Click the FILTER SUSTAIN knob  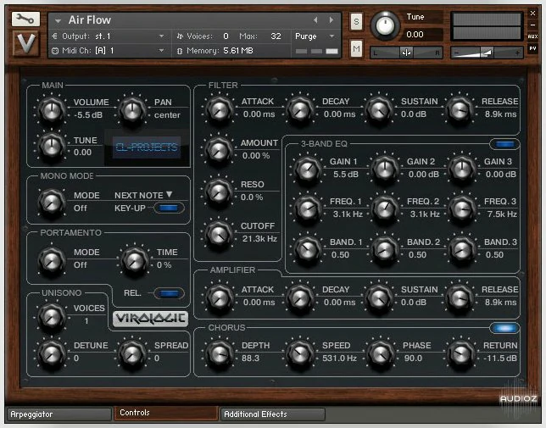379,110
